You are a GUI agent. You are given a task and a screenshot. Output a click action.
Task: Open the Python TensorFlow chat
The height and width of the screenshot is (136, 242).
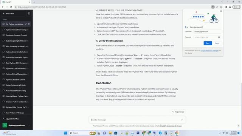(x=16, y=29)
